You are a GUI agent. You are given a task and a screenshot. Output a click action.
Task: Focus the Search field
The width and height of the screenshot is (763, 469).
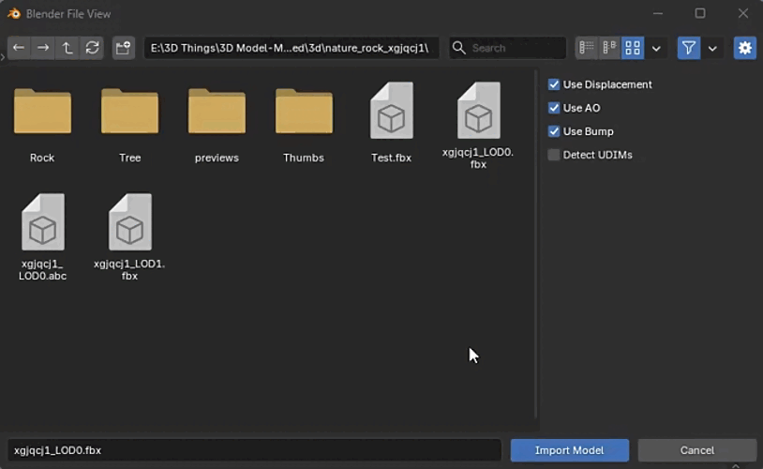click(507, 48)
